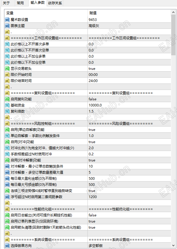Click the double icon beside 此价格以下不加仓空单

[7, 63]
